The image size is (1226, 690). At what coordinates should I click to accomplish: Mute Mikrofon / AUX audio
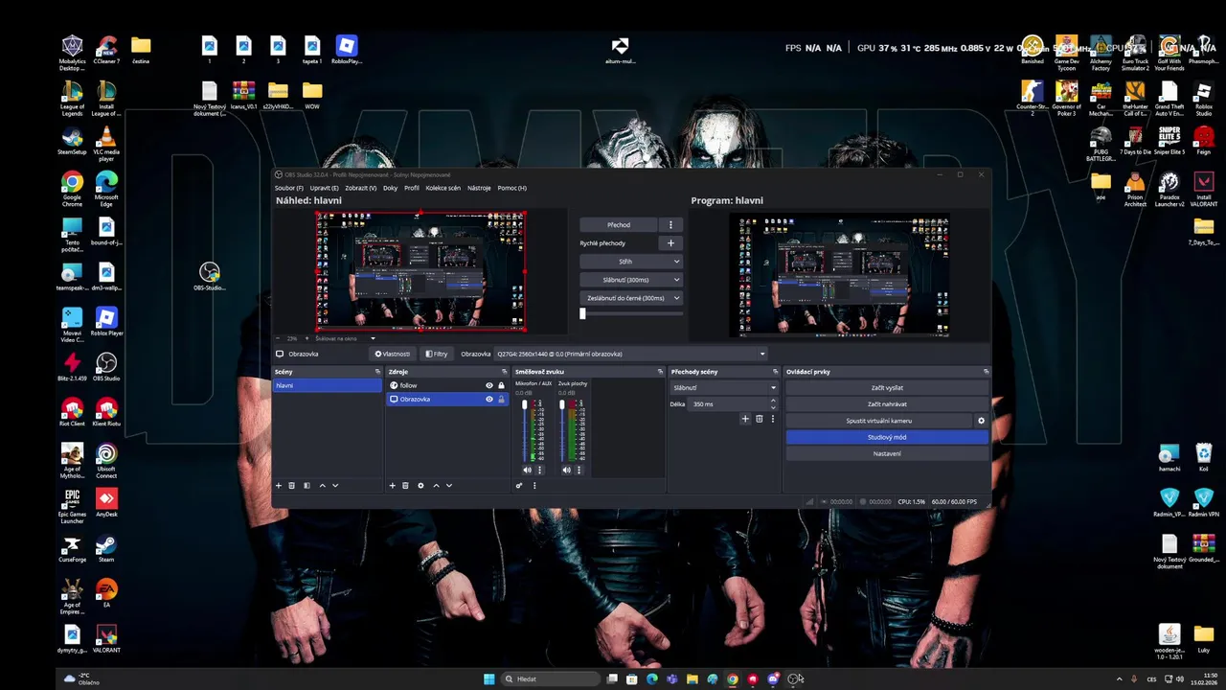pyautogui.click(x=527, y=470)
